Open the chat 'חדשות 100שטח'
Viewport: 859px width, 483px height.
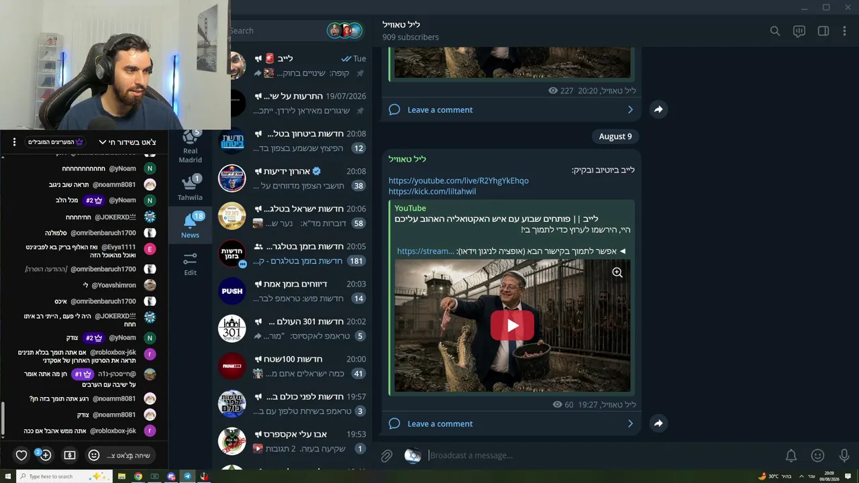pyautogui.click(x=291, y=366)
